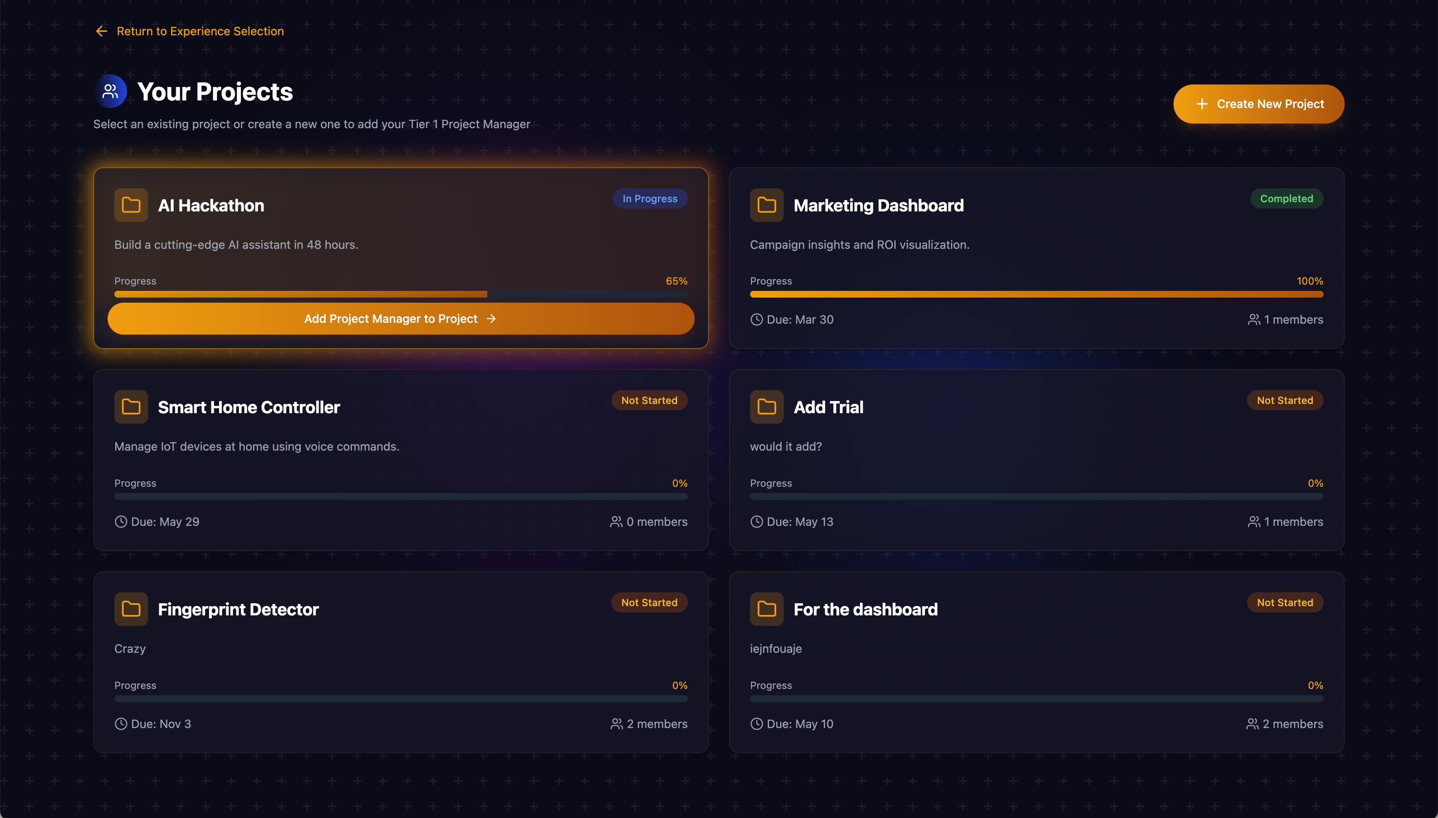Click the Marketing Dashboard 100% progress bar
This screenshot has width=1438, height=818.
[1036, 294]
